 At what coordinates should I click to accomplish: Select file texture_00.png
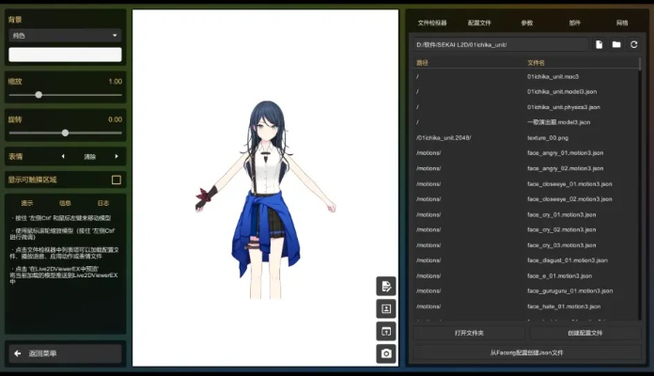(x=547, y=138)
